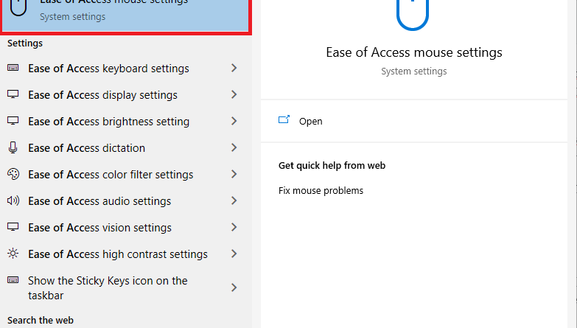Select Ease of Access high contrast settings
The width and height of the screenshot is (577, 328).
tap(126, 254)
